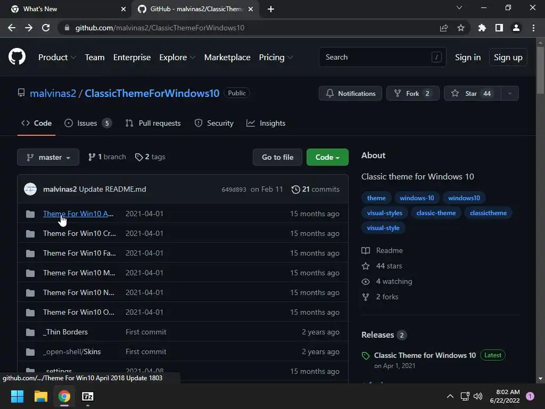Open the _Thin Borders folder
The height and width of the screenshot is (409, 545).
(x=65, y=332)
